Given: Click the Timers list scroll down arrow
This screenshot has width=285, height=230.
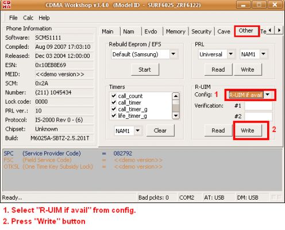Looking at the screenshot, I should 176,116.
